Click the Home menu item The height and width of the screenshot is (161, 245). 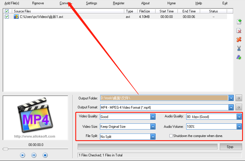pyautogui.click(x=171, y=3)
